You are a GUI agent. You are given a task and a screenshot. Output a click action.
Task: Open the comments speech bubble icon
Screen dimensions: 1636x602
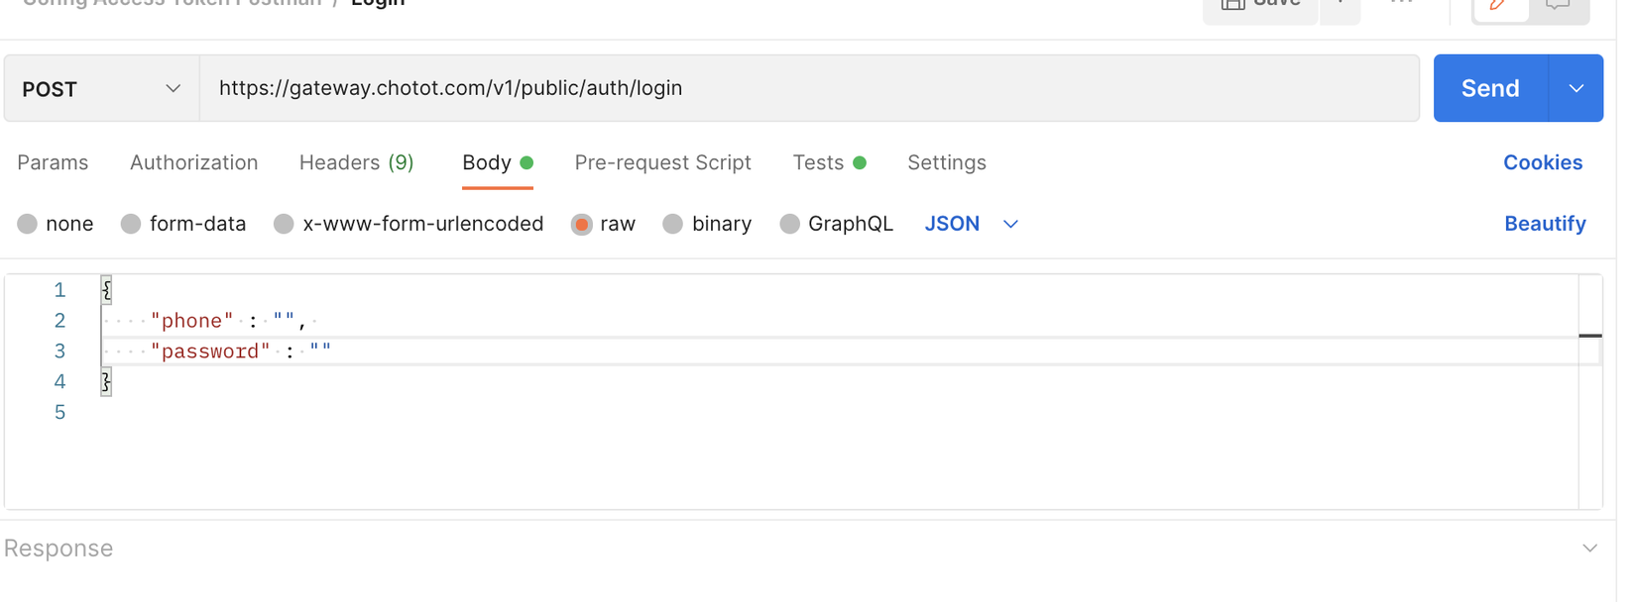[1558, 6]
